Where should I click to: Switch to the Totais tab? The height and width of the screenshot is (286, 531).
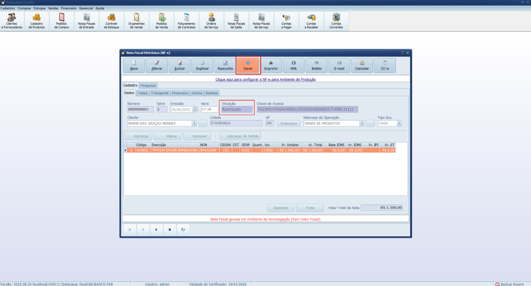tap(142, 93)
